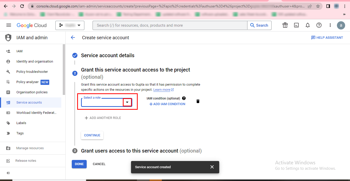This screenshot has height=181, width=350.
Task: Dismiss the Service account created toast
Action: 212,167
